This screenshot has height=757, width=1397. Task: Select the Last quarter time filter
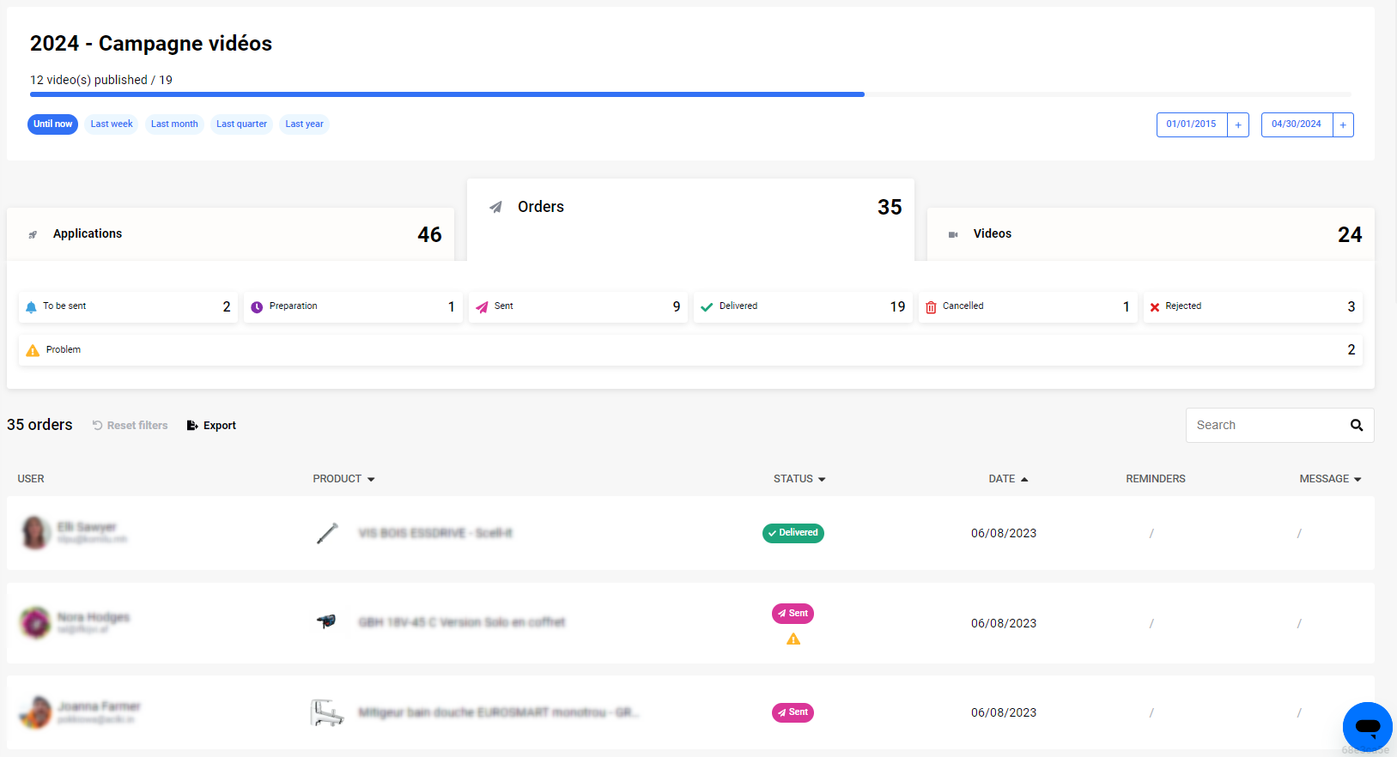[241, 124]
